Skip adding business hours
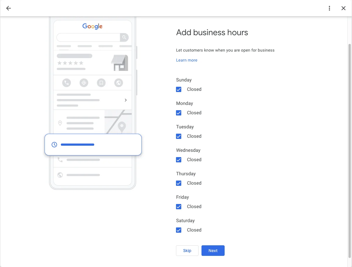Image resolution: width=352 pixels, height=267 pixels. pyautogui.click(x=187, y=251)
